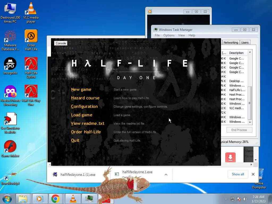Open Task Manager View menu

pos(181,35)
